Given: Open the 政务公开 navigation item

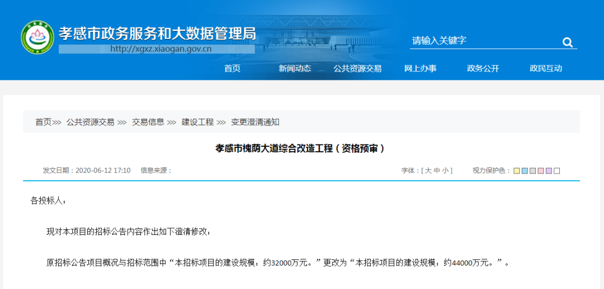Looking at the screenshot, I should pos(483,69).
